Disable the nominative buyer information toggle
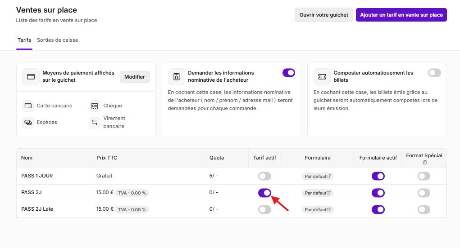Viewport: 460px width, 248px height. [x=289, y=73]
